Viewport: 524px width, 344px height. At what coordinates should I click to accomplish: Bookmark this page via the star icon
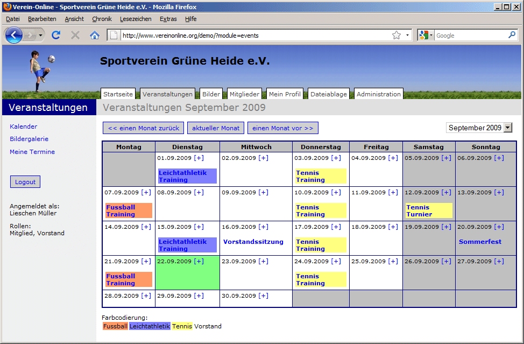click(396, 35)
